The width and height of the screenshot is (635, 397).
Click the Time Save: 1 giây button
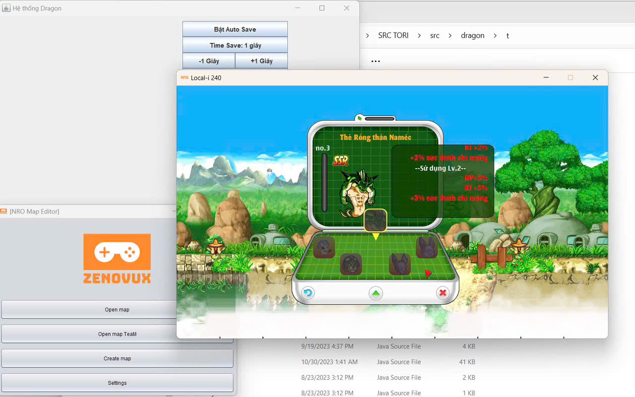[x=235, y=45]
